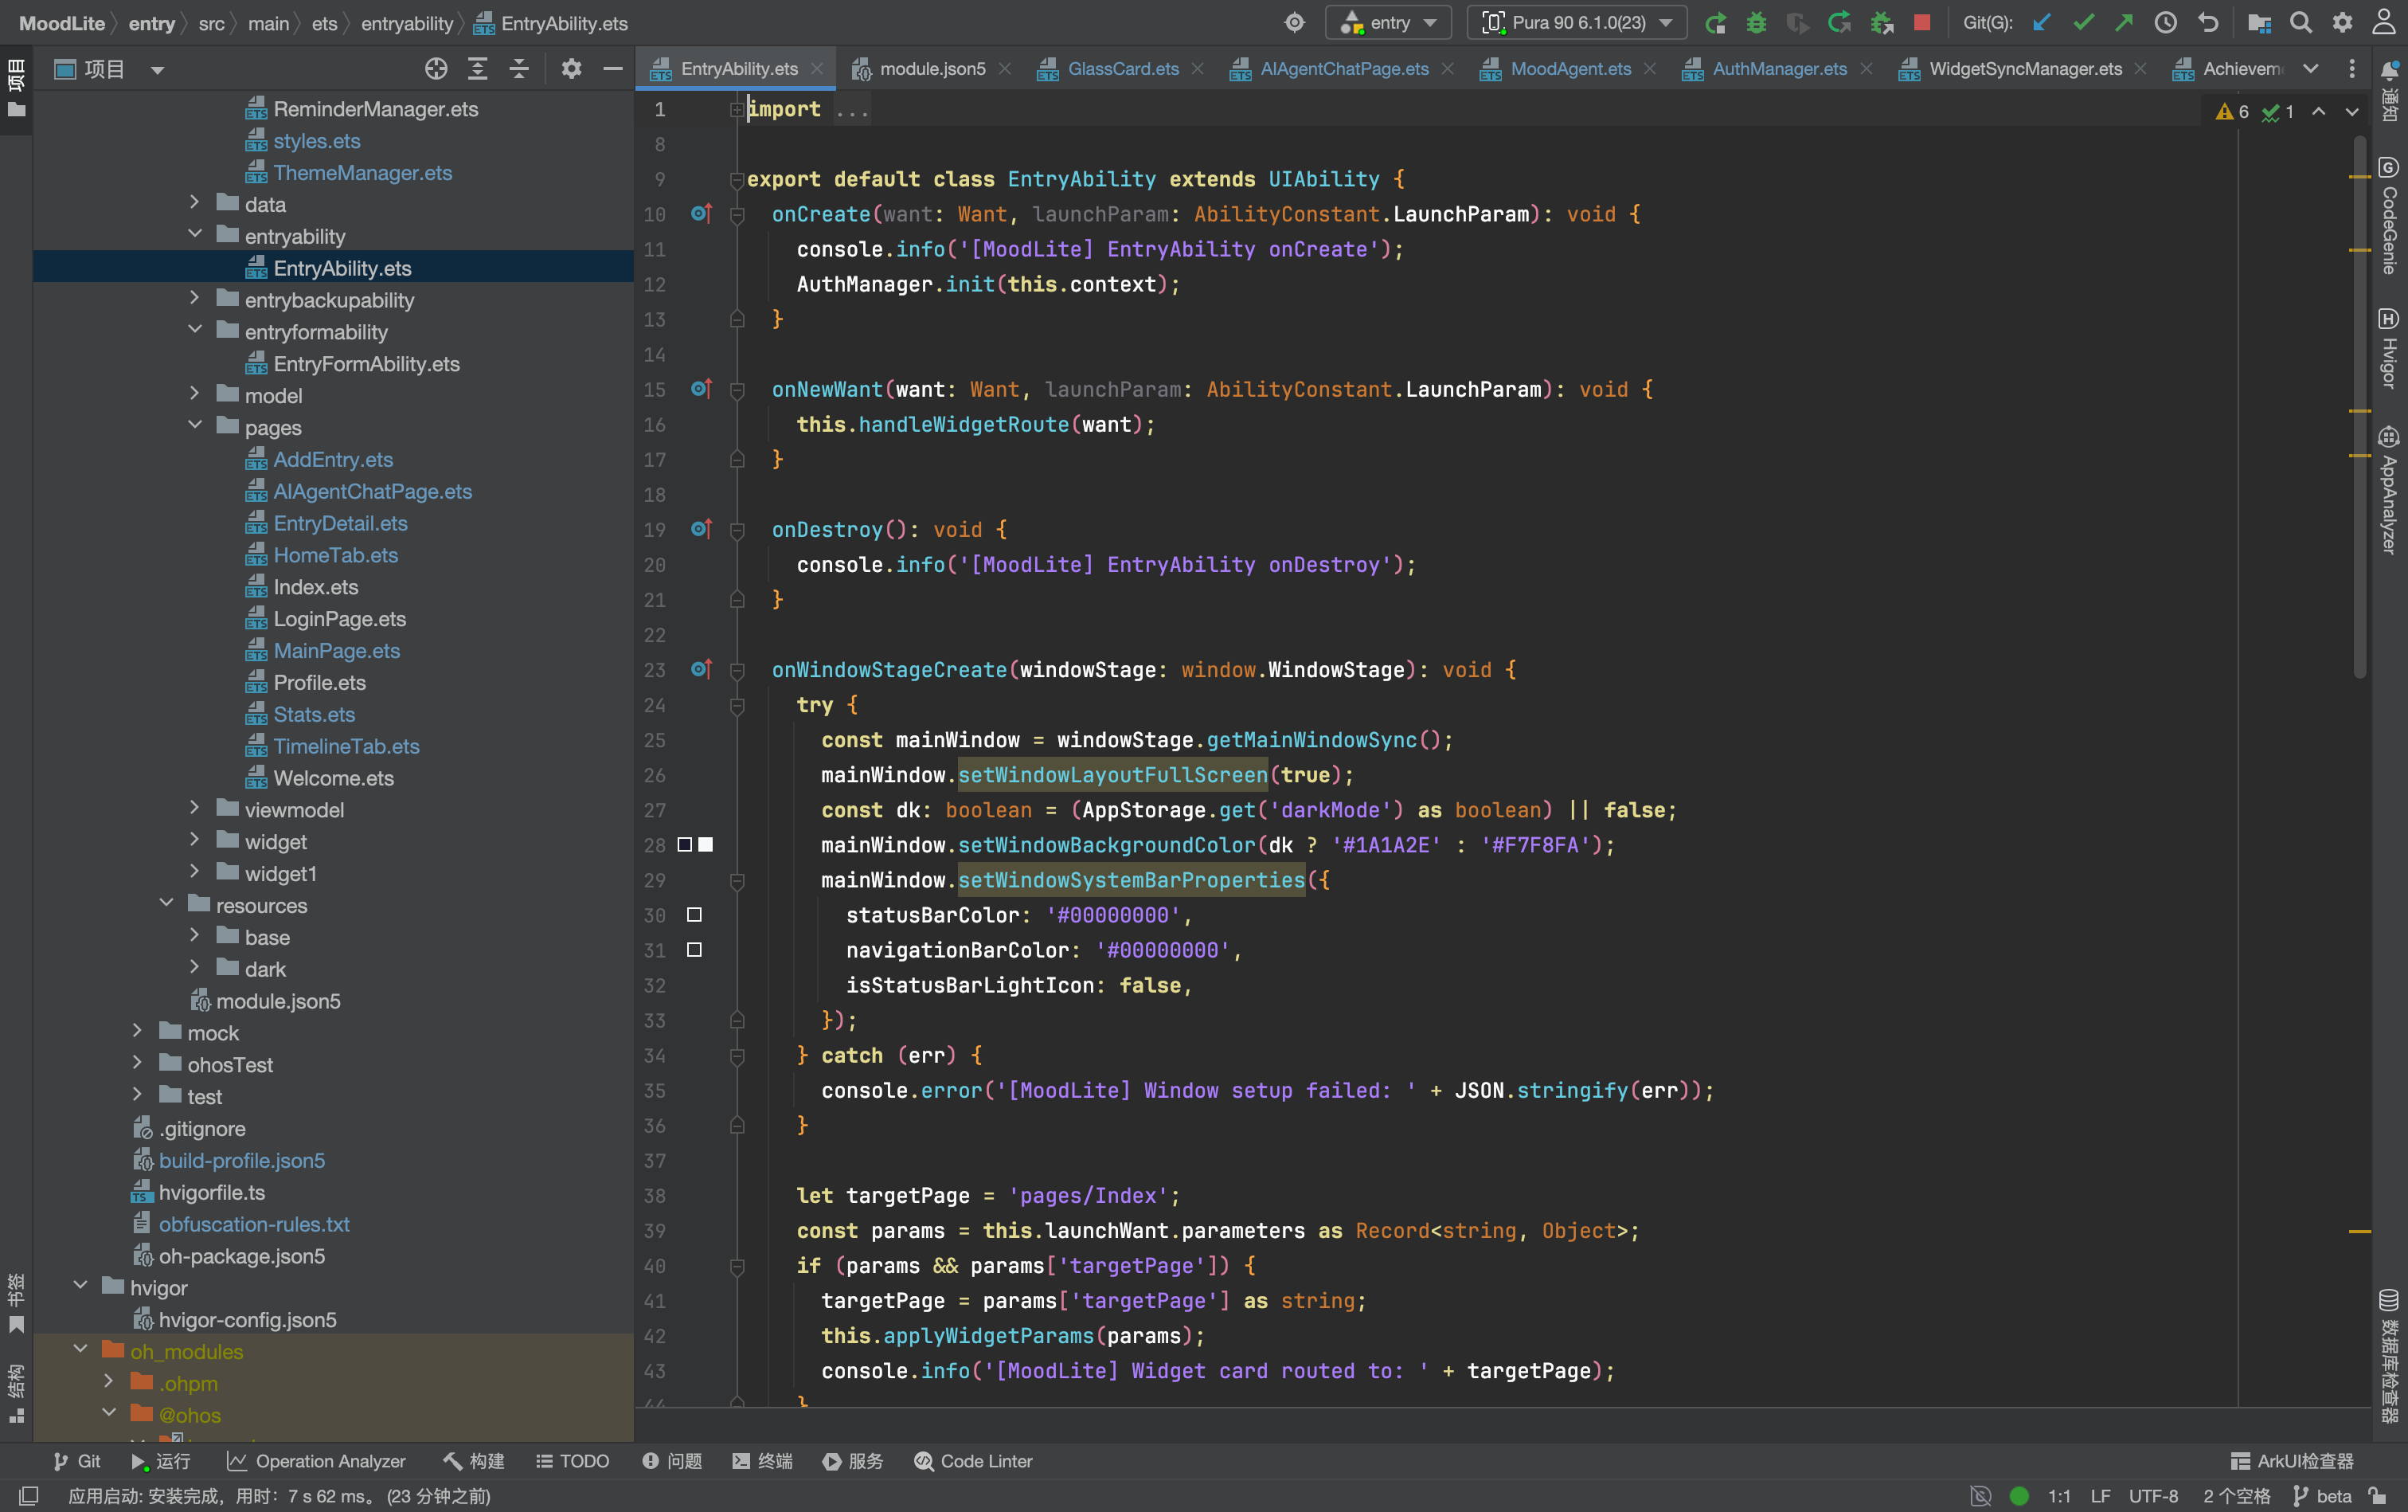Click the green Debug bug icon
Screen dimensions: 2408x1512
click(x=1757, y=23)
